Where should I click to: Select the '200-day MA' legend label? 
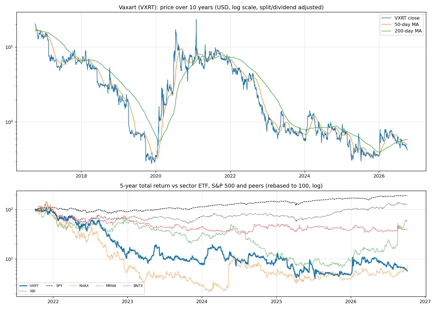click(408, 31)
